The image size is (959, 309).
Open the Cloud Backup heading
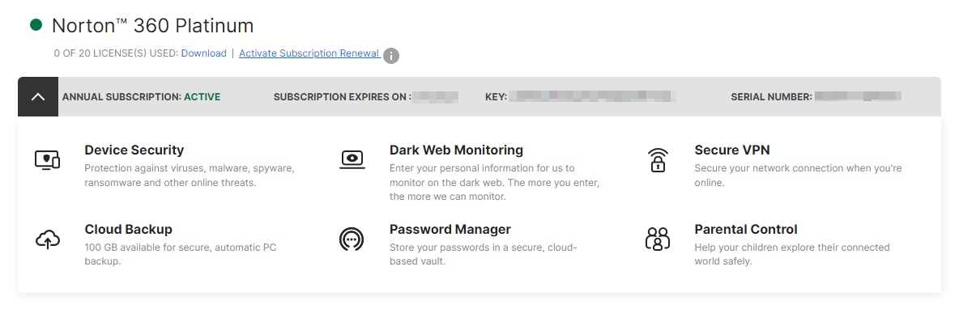click(129, 229)
